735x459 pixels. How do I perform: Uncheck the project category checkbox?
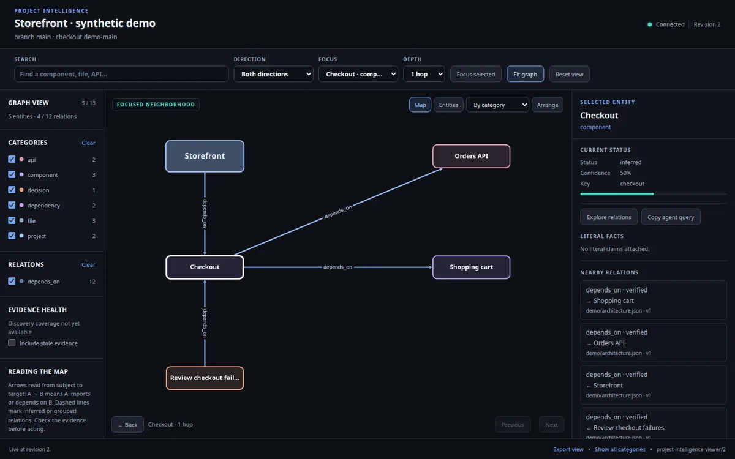(12, 236)
